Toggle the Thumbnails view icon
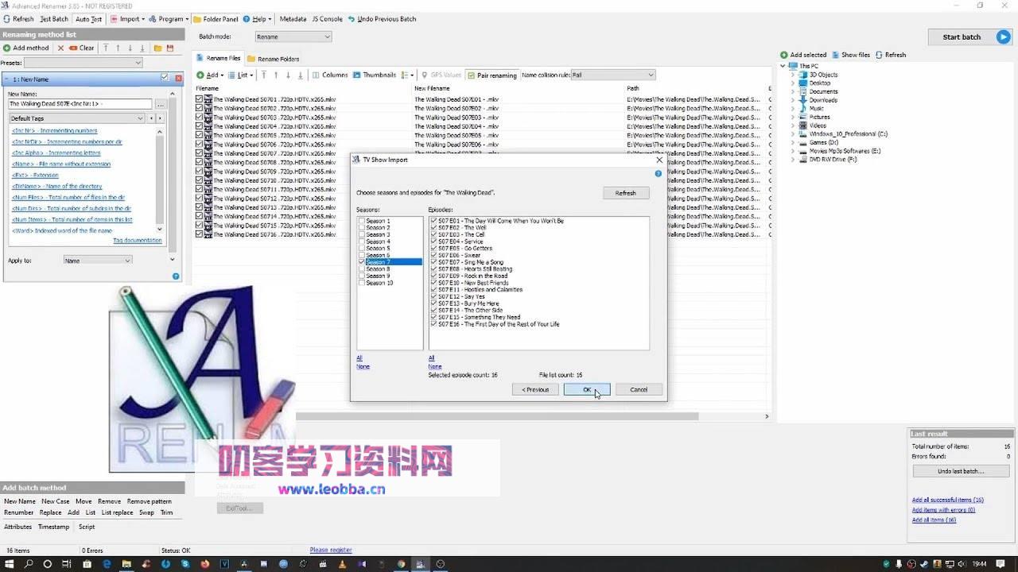 point(357,75)
